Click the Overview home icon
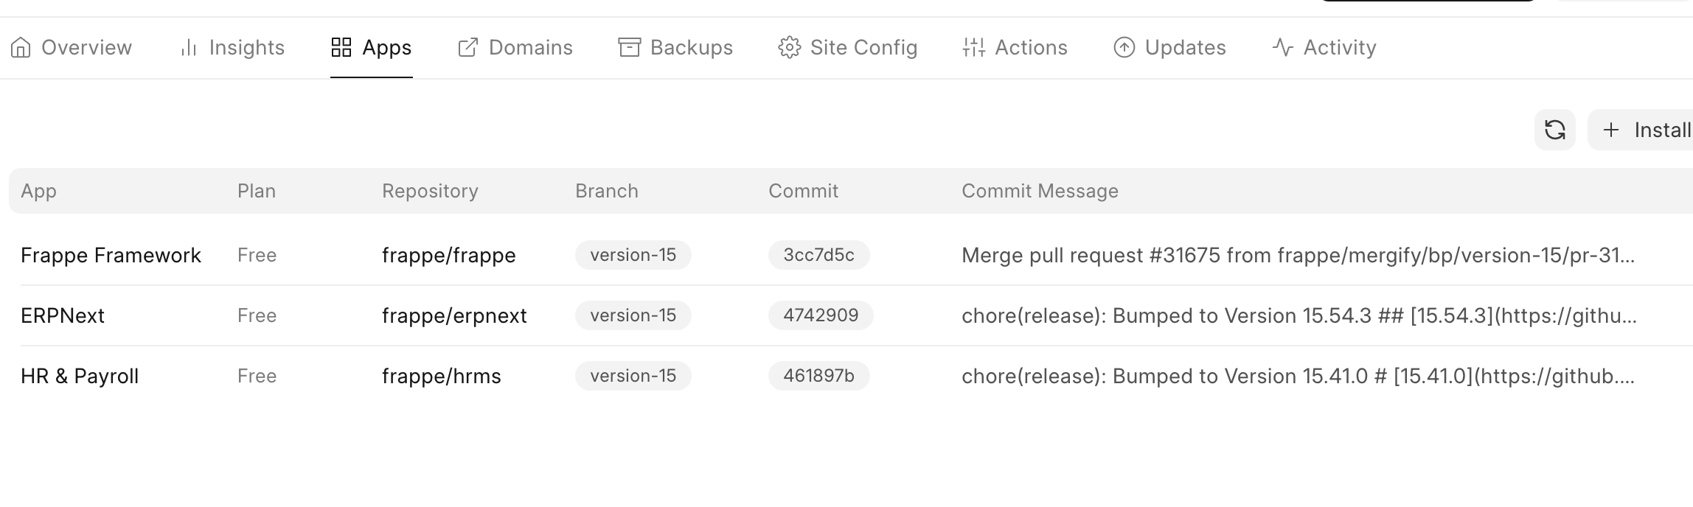Viewport: 1693px width, 507px height. click(x=23, y=46)
